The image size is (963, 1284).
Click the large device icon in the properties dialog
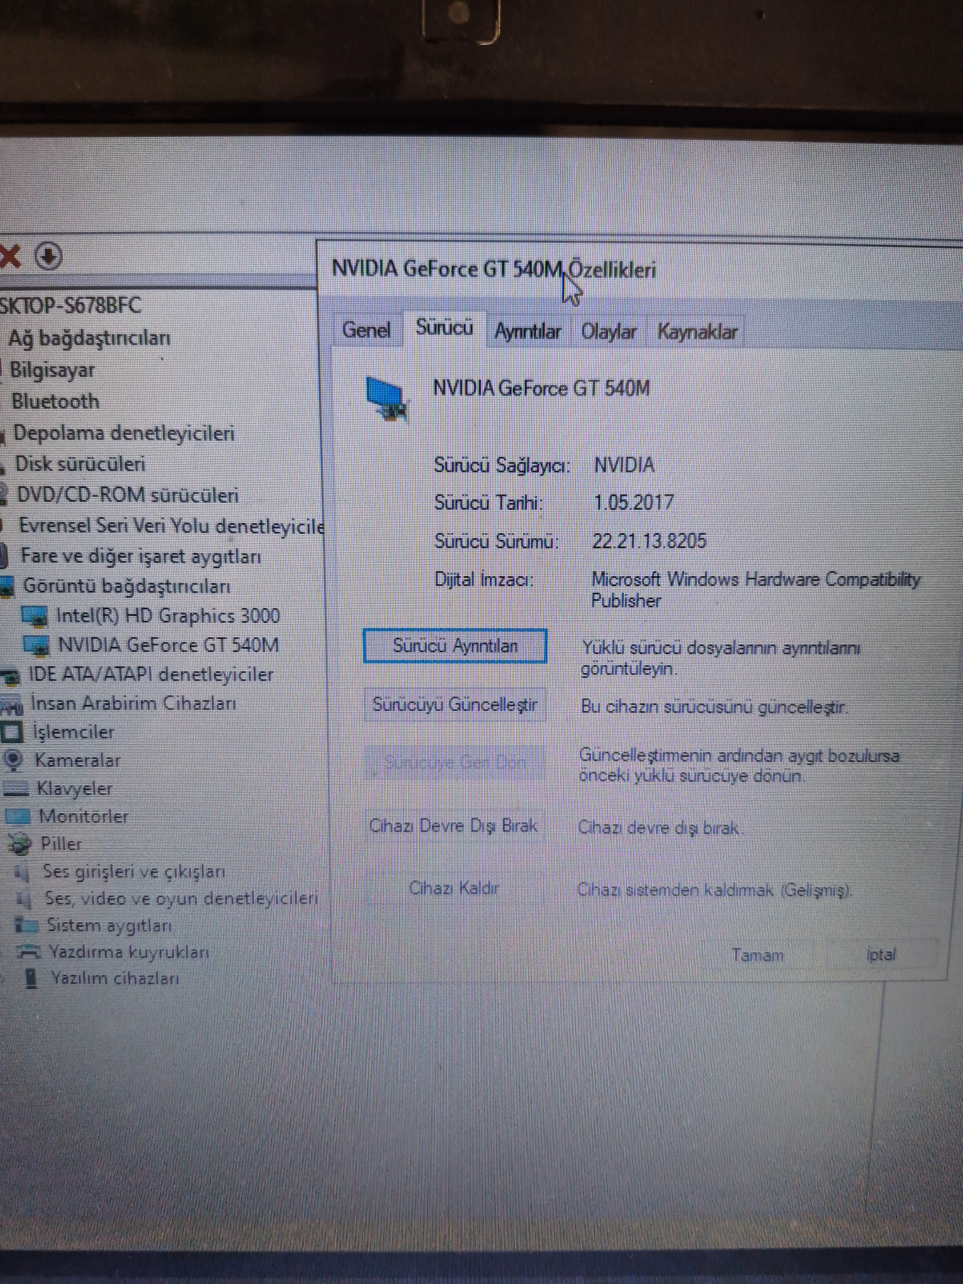pos(388,398)
